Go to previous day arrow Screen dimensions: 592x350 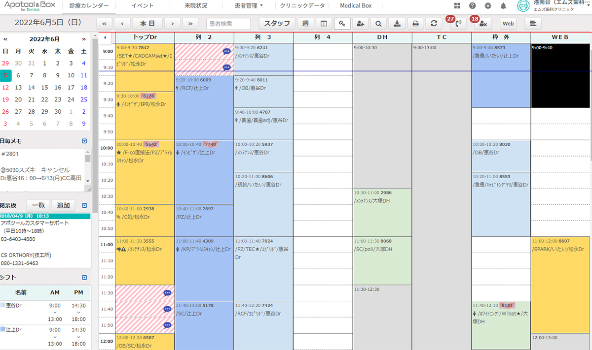[x=122, y=23]
